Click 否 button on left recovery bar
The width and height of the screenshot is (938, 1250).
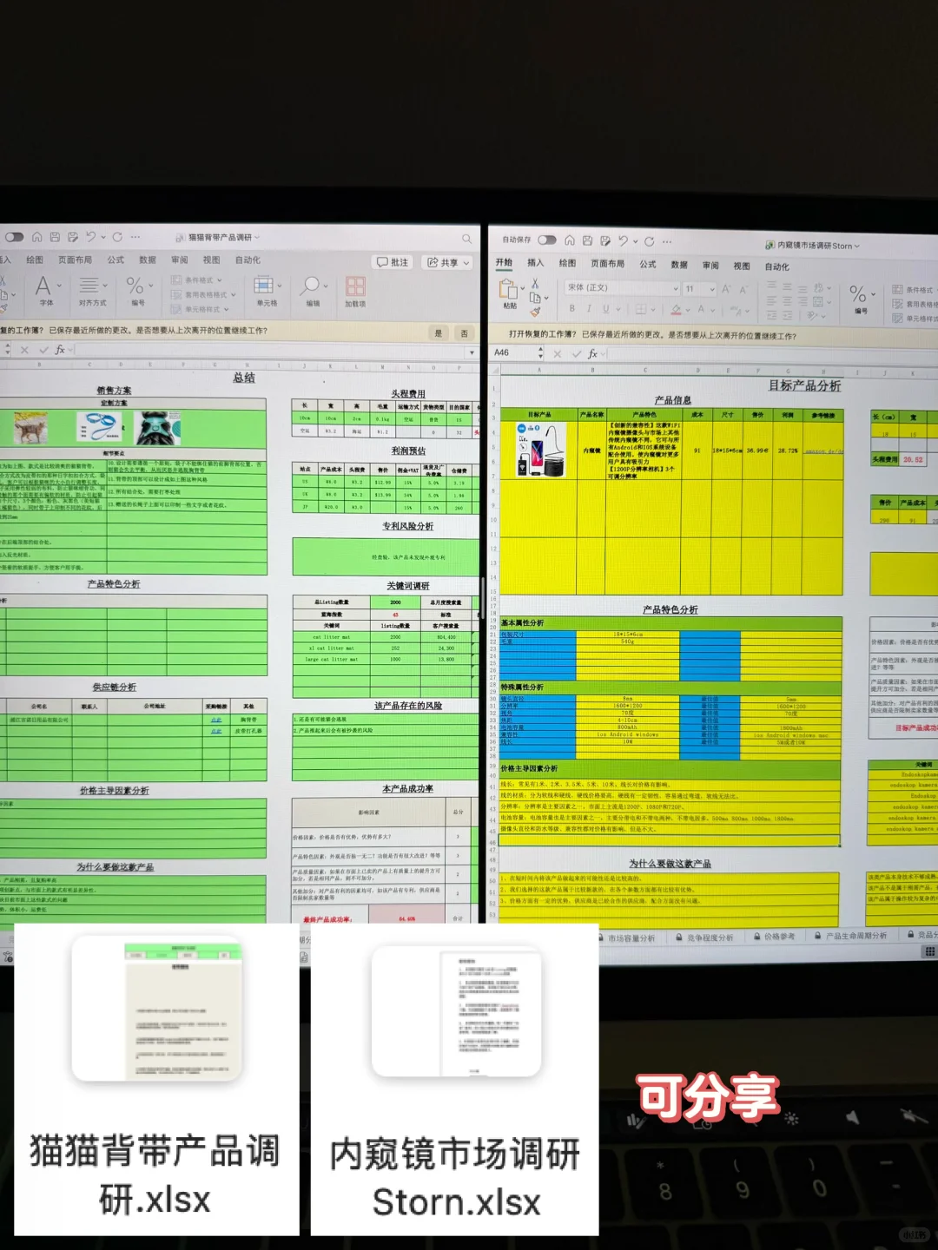(x=464, y=333)
